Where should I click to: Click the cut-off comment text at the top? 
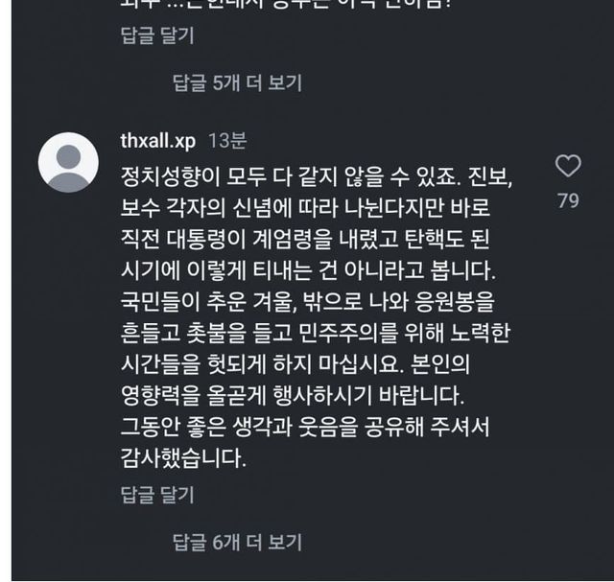[288, 6]
